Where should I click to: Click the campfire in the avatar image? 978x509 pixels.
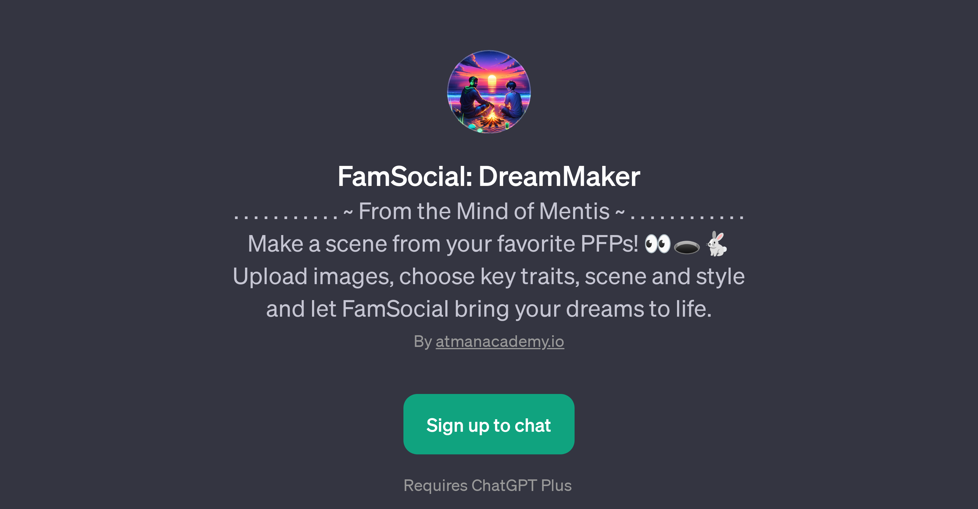[x=492, y=119]
